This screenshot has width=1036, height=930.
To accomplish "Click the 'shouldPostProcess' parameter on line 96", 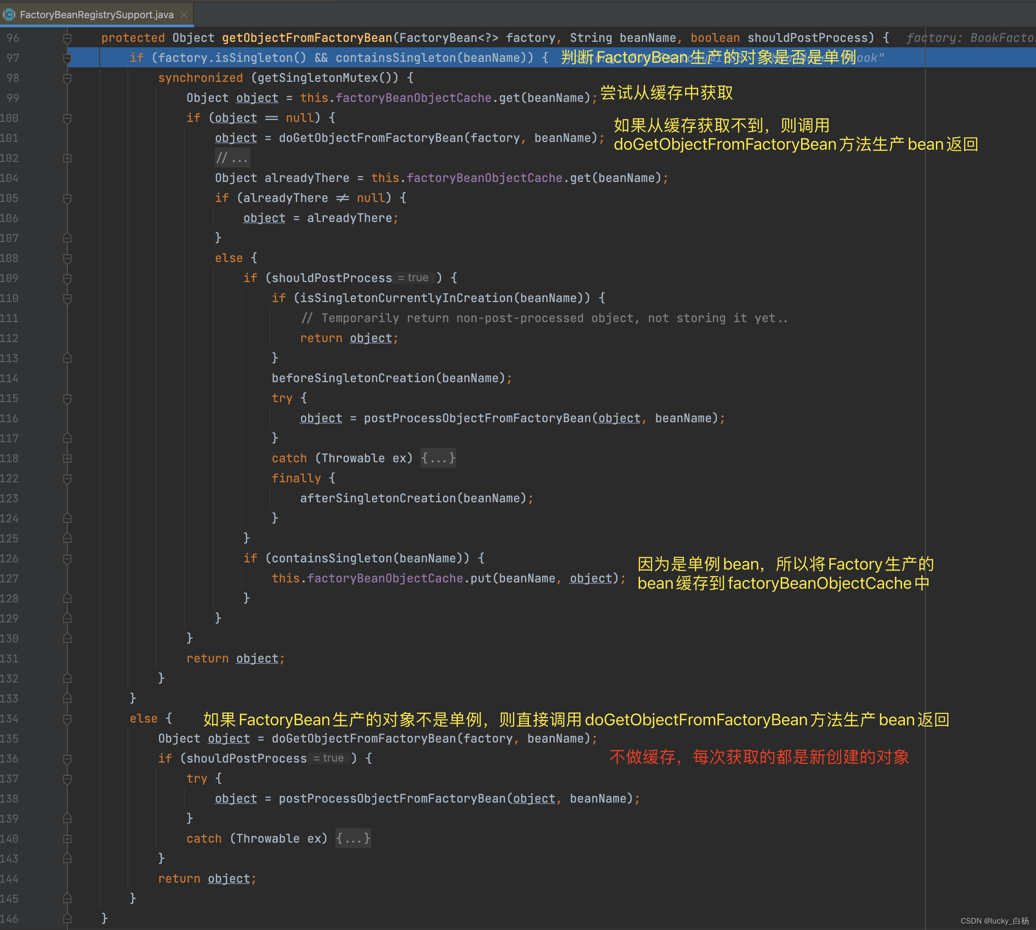I will pyautogui.click(x=807, y=38).
